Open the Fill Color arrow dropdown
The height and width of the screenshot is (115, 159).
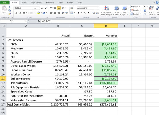[41, 13]
